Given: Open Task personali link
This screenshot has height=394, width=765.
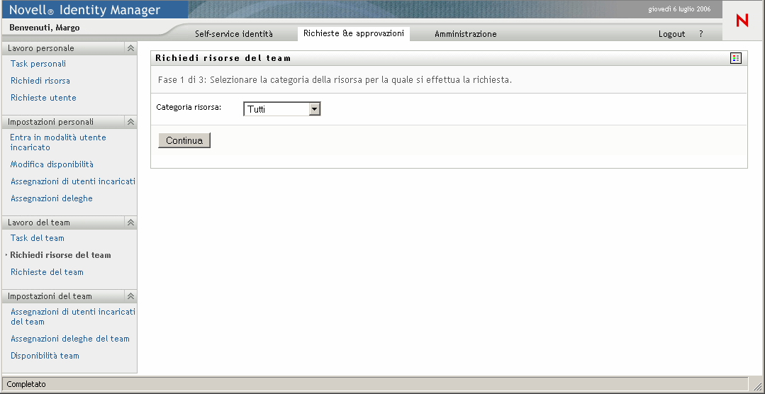Looking at the screenshot, I should [x=38, y=63].
